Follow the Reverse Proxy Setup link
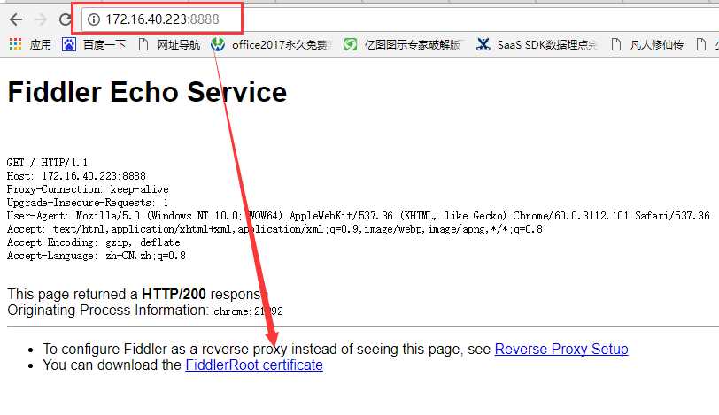This screenshot has height=415, width=719. (561, 349)
